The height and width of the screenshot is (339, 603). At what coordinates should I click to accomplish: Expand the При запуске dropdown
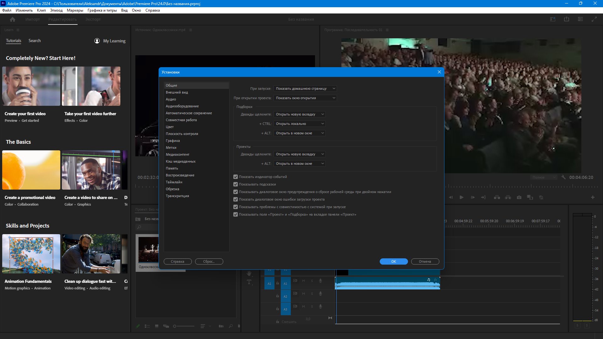pos(305,89)
